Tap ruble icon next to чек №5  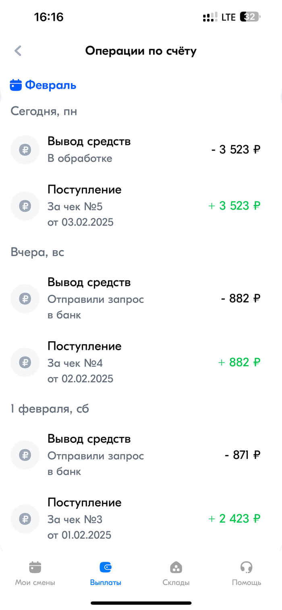click(25, 206)
